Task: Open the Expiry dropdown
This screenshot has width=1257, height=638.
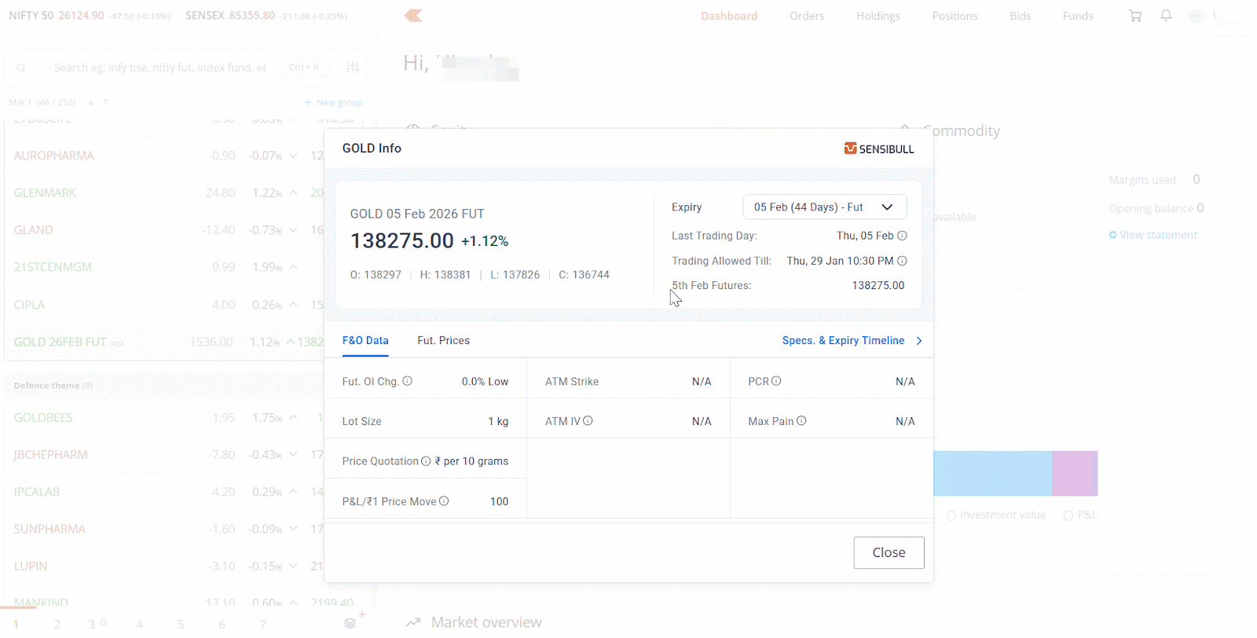Action: [x=824, y=207]
